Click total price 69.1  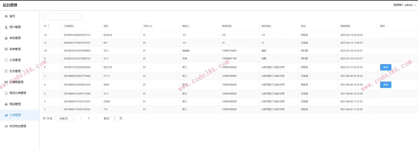[x=106, y=43]
